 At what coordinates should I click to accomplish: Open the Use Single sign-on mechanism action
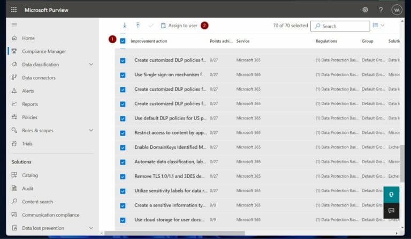click(170, 75)
